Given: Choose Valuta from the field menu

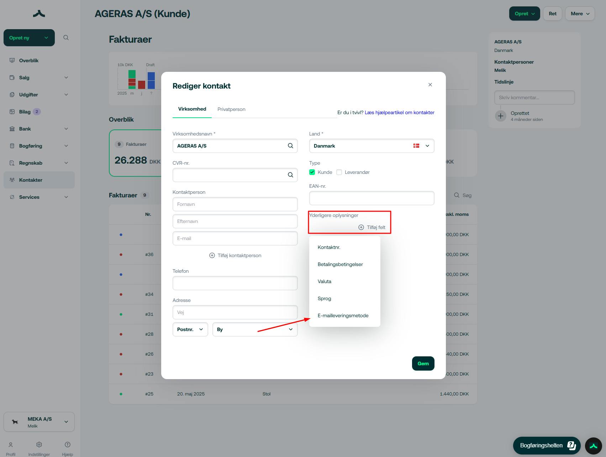Looking at the screenshot, I should pyautogui.click(x=344, y=281).
